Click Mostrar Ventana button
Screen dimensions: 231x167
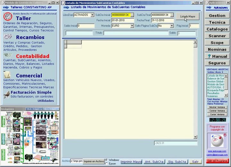(x=217, y=107)
